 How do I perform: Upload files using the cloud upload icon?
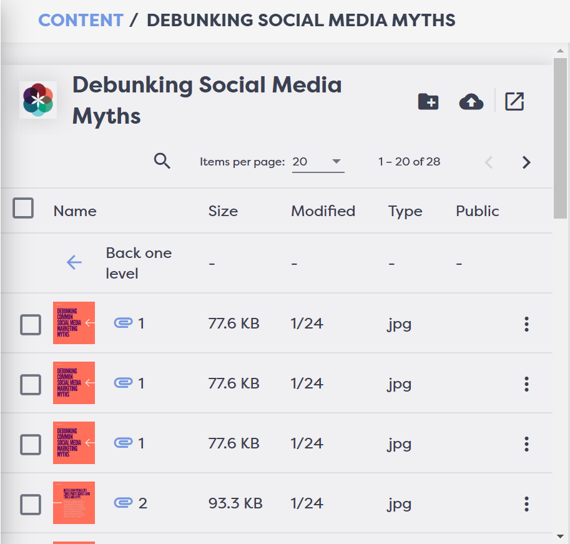pos(471,101)
